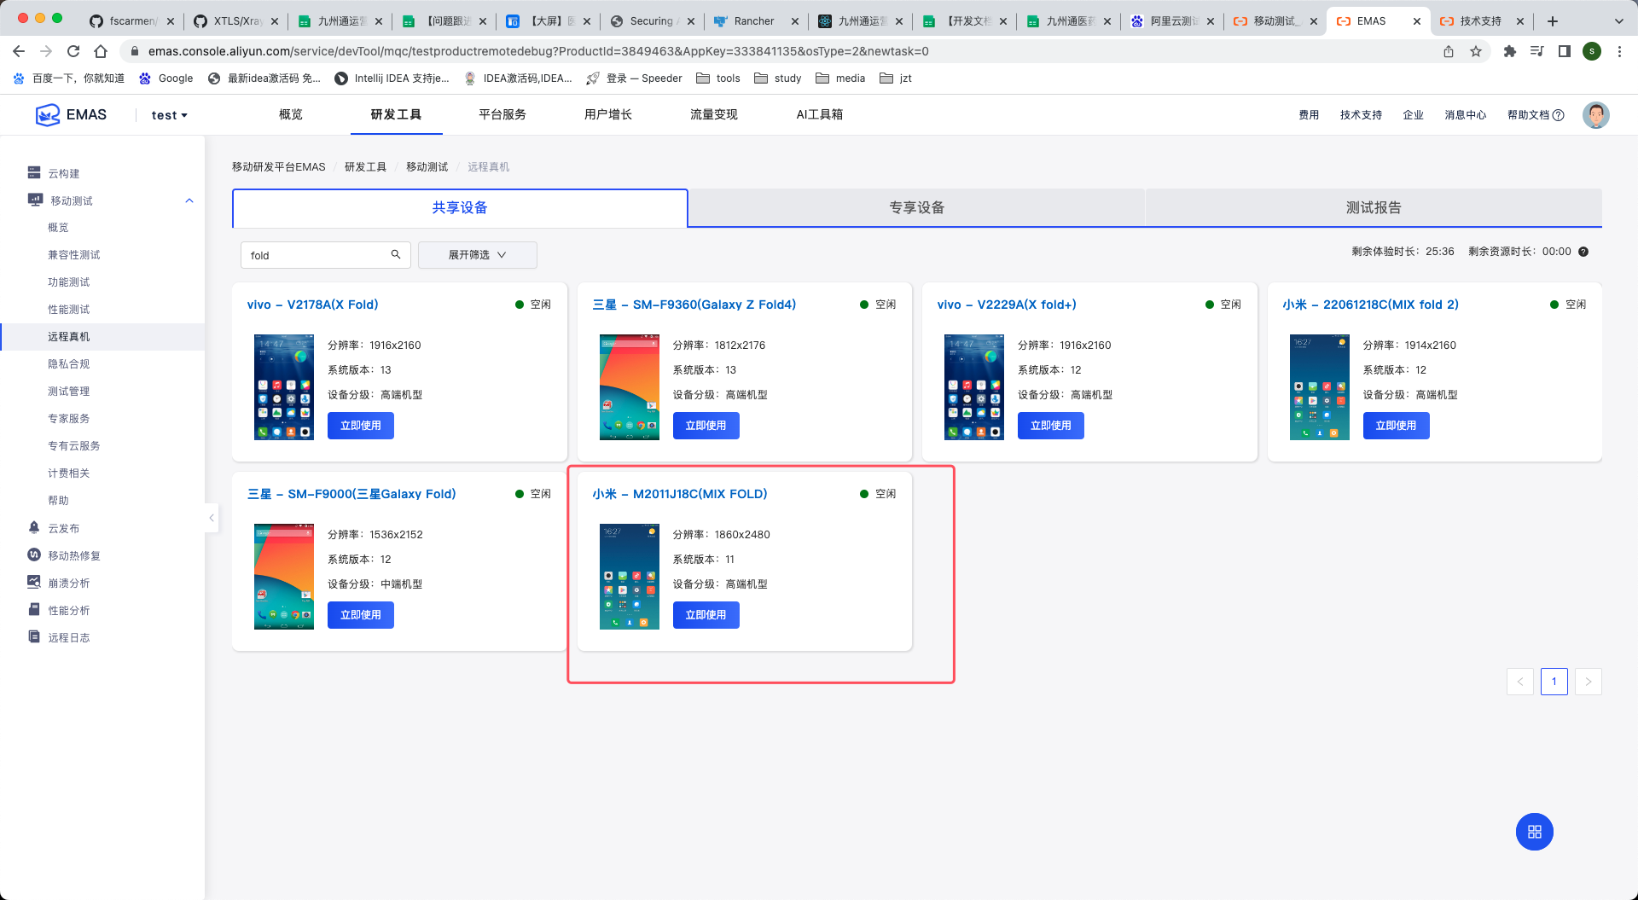Open 云发布 rocket icon in sidebar
Viewport: 1638px width, 900px height.
coord(34,528)
